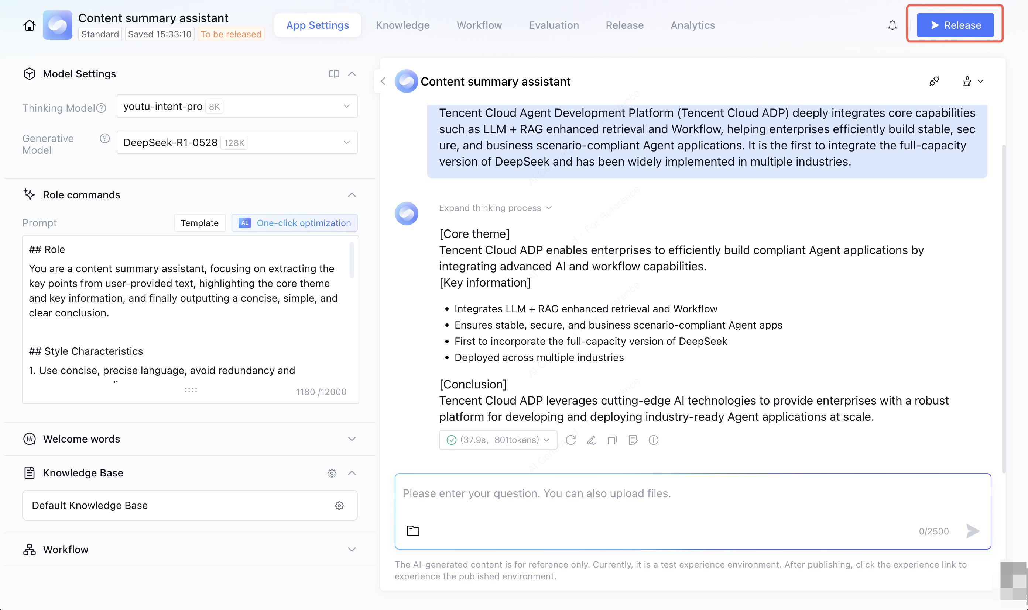Open the Thinking Model dropdown
The height and width of the screenshot is (610, 1028).
[x=237, y=107]
